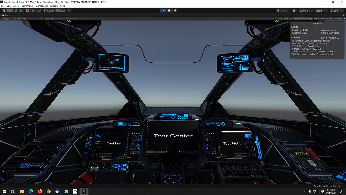The image size is (346, 195).
Task: Open the Component menu
Action: coord(42,6)
